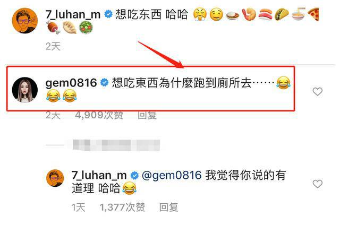This screenshot has height=225, width=340.
Task: Click the 7_luhan_m username on top comment
Action: point(73,14)
